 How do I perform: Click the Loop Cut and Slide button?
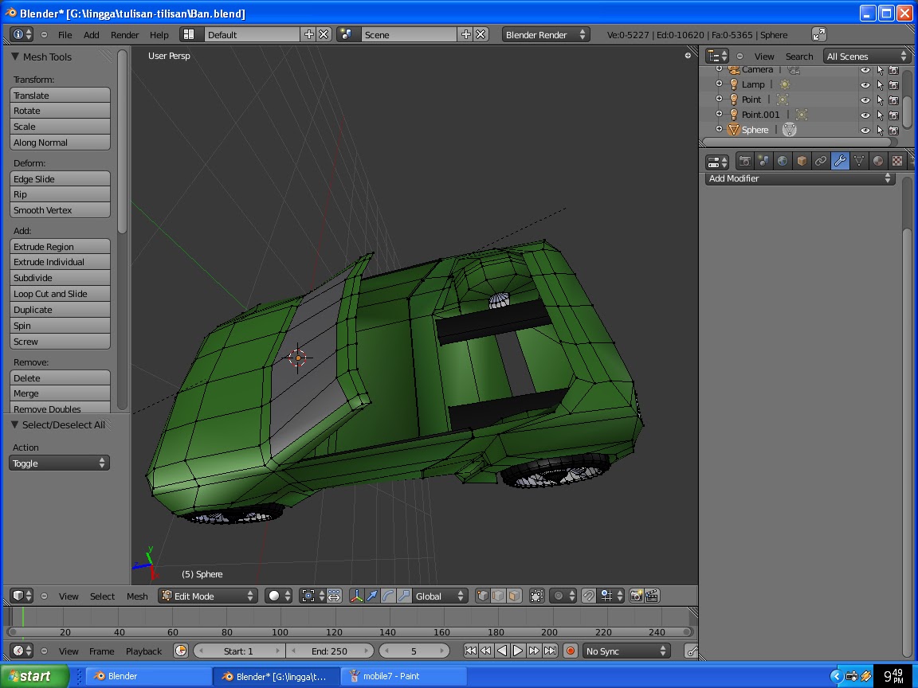[x=60, y=294]
